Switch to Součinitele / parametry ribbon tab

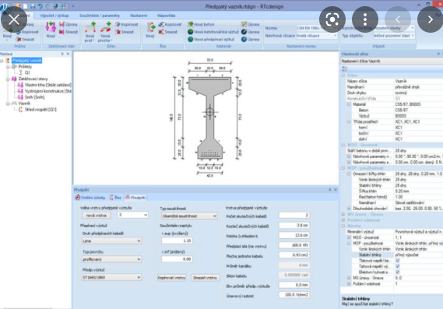tap(100, 16)
